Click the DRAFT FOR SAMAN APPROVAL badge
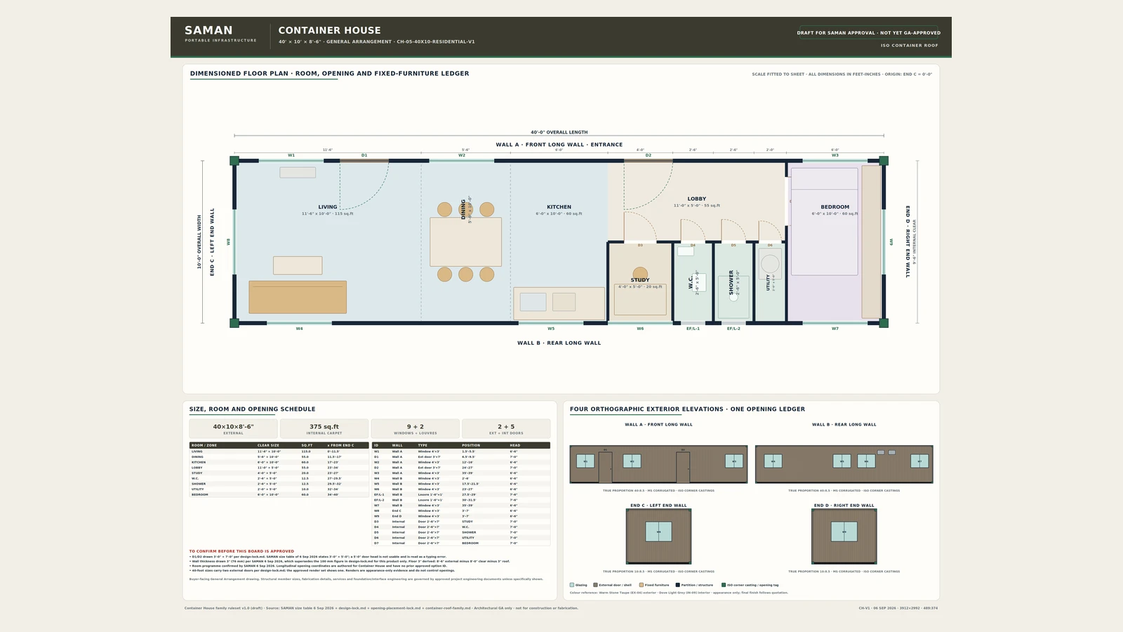This screenshot has height=632, width=1123. [x=868, y=32]
